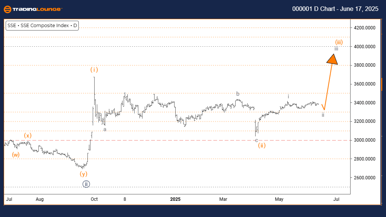Select the circled blue wave ii marker
This screenshot has width=386, height=217.
86,184
